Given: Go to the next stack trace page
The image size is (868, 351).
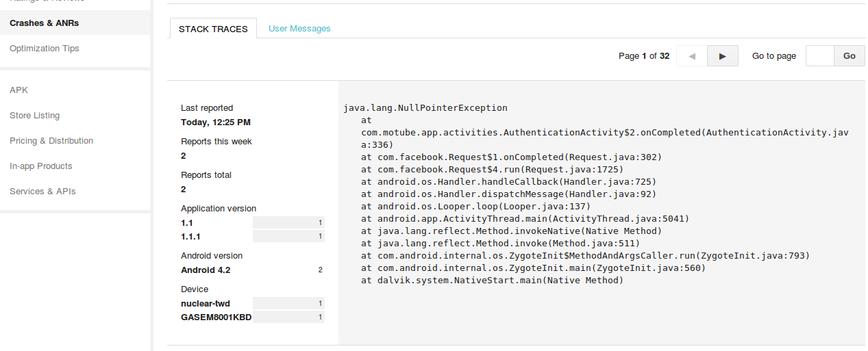Looking at the screenshot, I should [x=722, y=56].
